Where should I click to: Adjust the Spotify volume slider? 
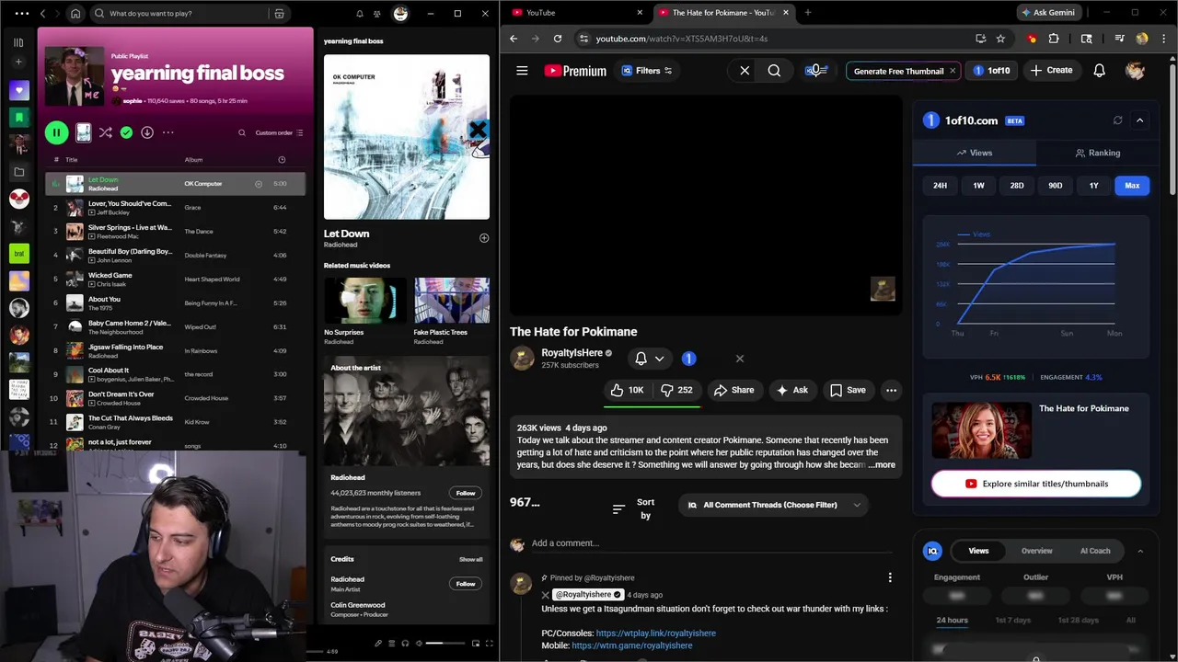tap(446, 644)
